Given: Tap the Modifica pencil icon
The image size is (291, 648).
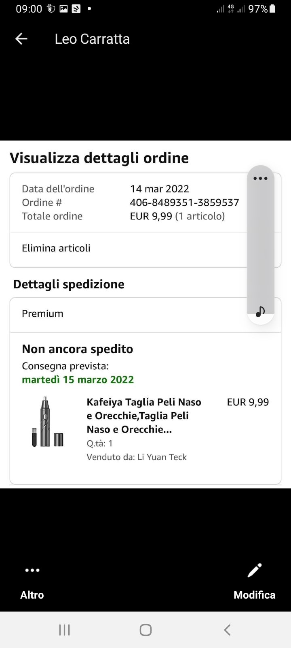Looking at the screenshot, I should [255, 570].
